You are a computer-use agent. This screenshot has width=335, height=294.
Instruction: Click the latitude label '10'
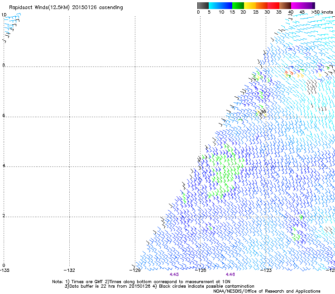pos(4,15)
